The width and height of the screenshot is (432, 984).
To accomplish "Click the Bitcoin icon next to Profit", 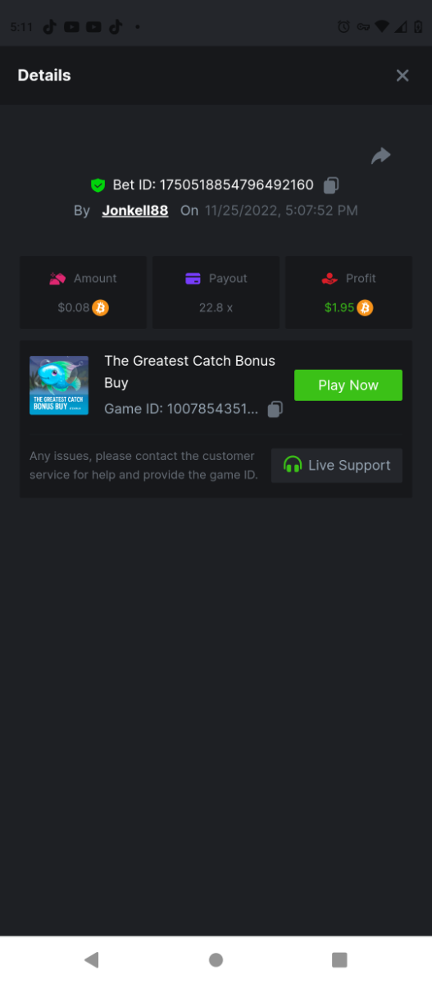I will (x=366, y=307).
